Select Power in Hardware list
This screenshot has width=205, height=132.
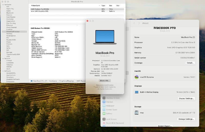[x=9, y=42]
